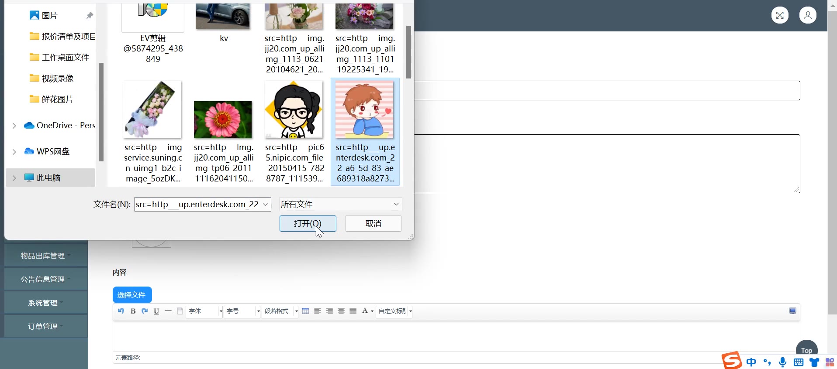837x369 pixels.
Task: Align text right in the editor
Action: pyautogui.click(x=329, y=311)
